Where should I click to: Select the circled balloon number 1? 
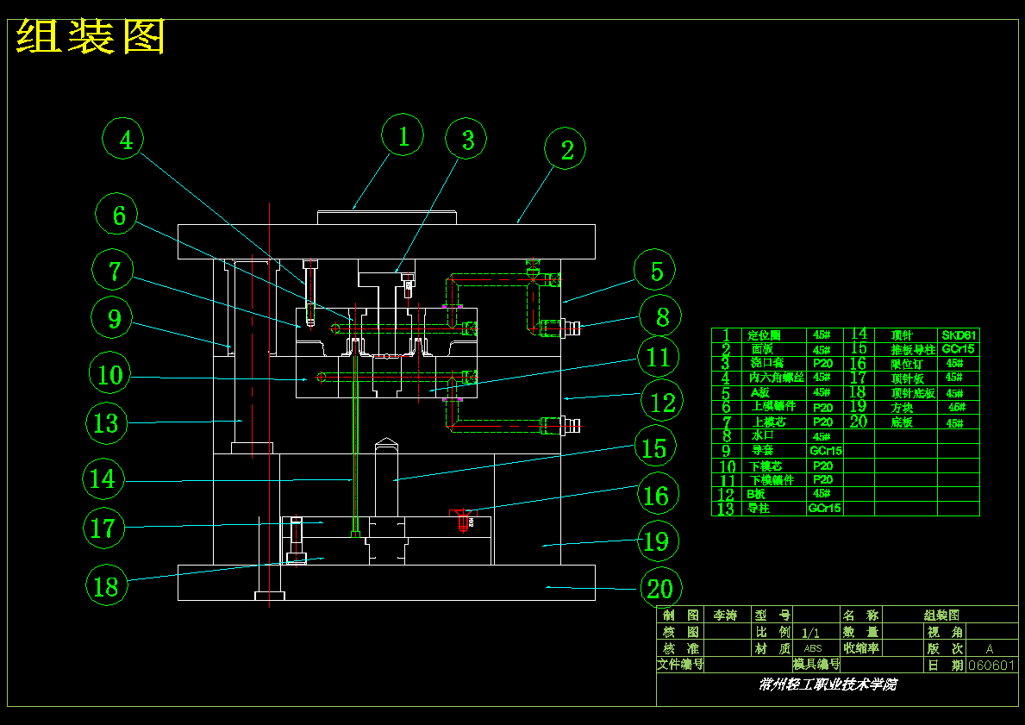[403, 134]
